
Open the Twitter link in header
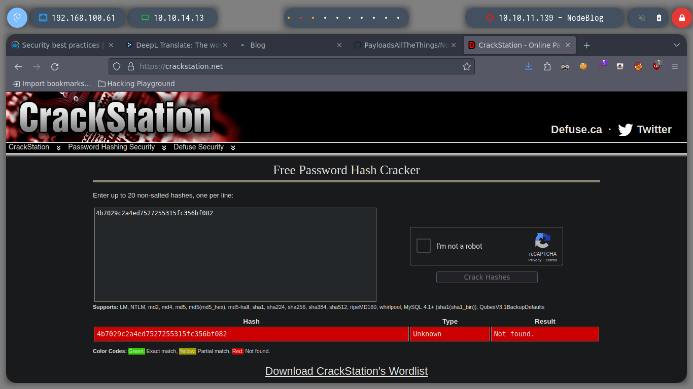[654, 130]
